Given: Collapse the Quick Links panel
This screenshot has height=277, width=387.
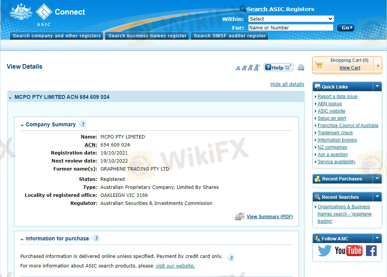Looking at the screenshot, I should click(377, 87).
